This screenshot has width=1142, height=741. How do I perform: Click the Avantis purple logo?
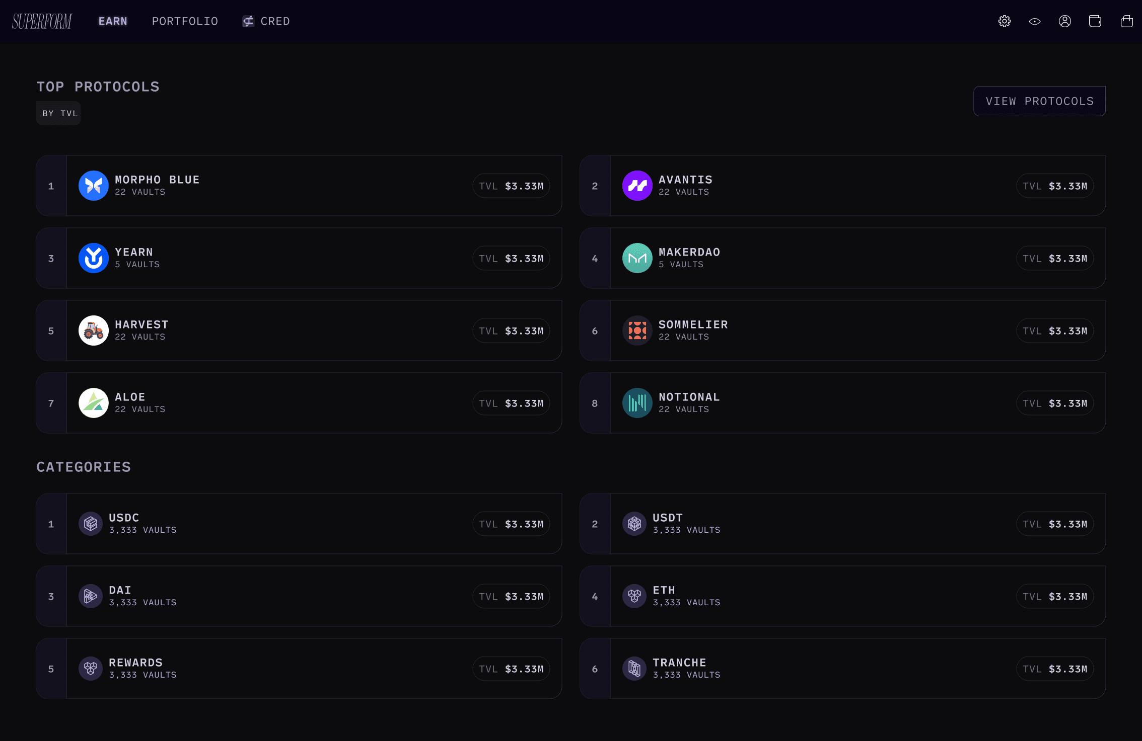pyautogui.click(x=637, y=186)
